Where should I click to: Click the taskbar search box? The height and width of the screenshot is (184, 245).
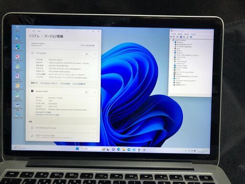coord(90,149)
